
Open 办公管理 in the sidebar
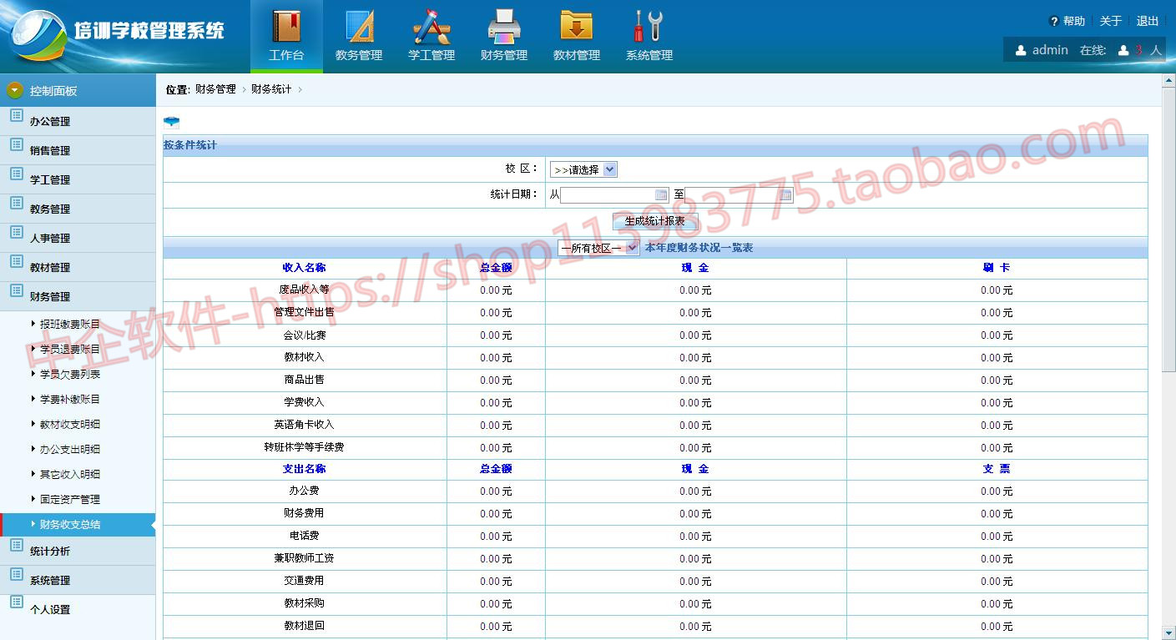click(50, 122)
